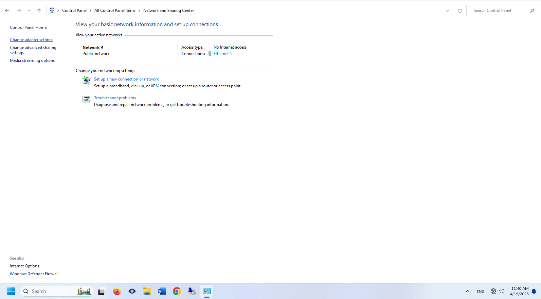This screenshot has height=299, width=541.
Task: Click the Back navigation arrow
Action: point(7,11)
